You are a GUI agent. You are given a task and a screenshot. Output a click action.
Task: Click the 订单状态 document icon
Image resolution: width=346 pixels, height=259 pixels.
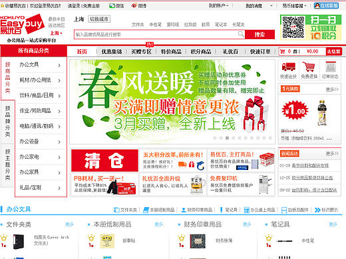click(330, 66)
